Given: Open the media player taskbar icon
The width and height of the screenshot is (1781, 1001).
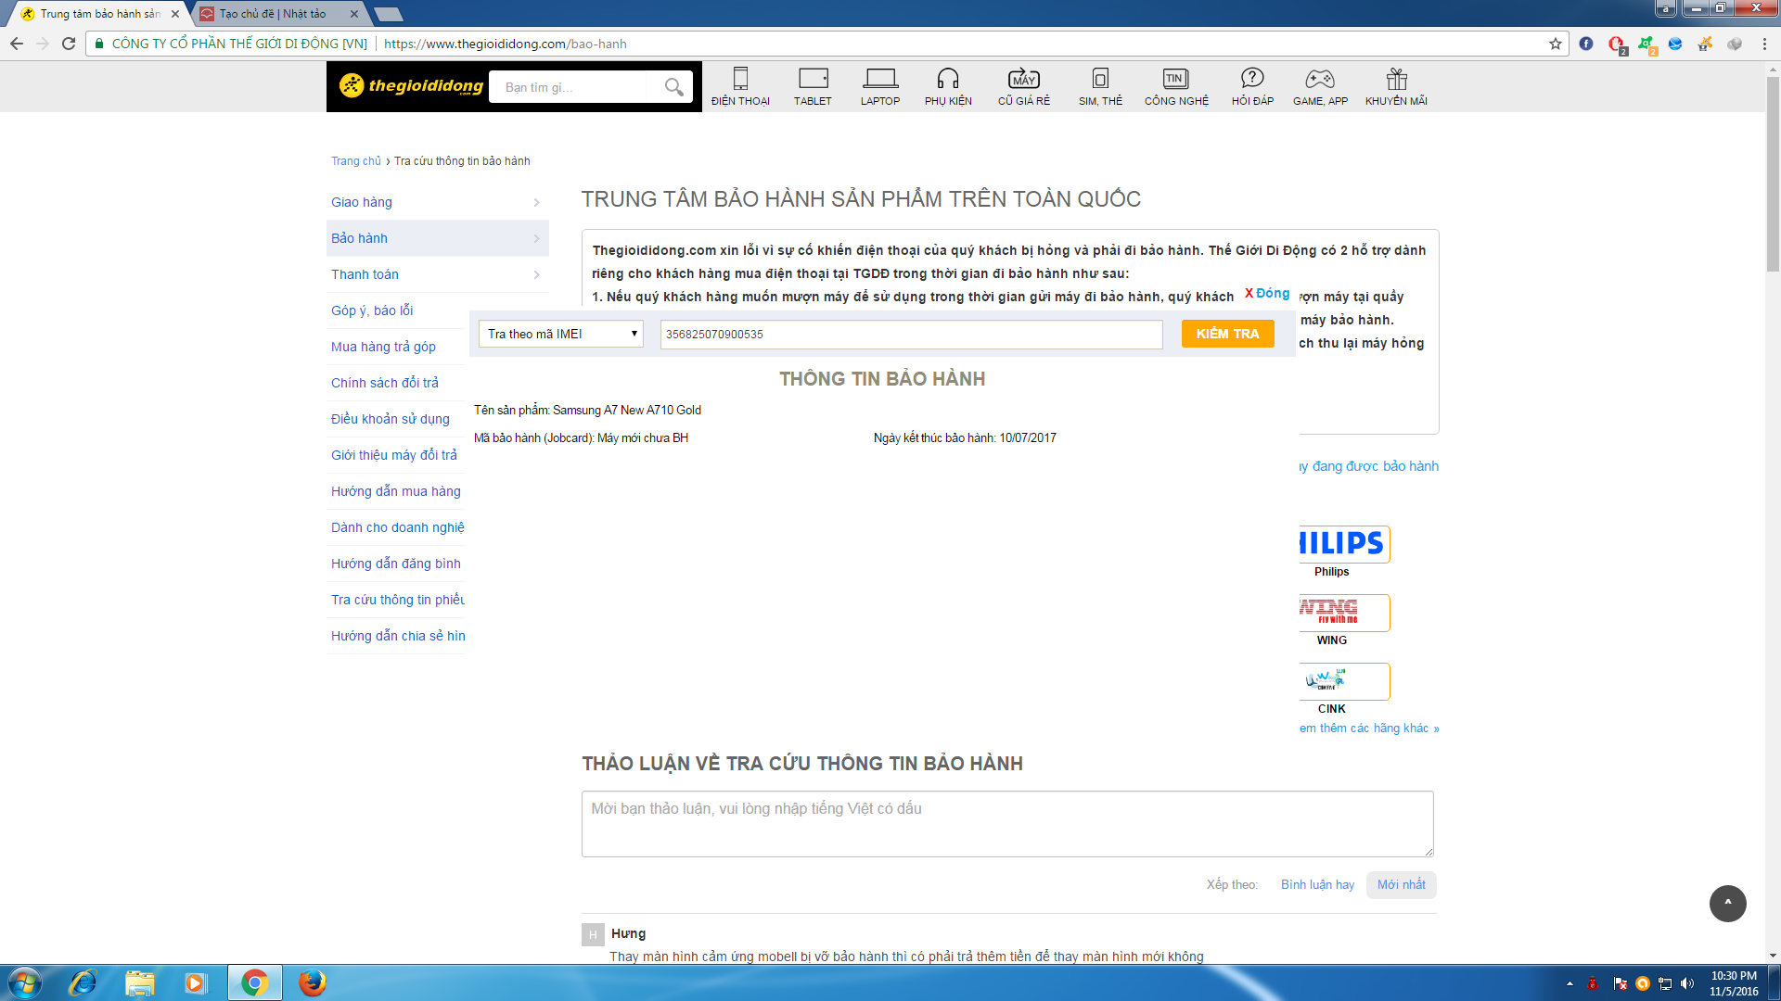Looking at the screenshot, I should coord(196,982).
